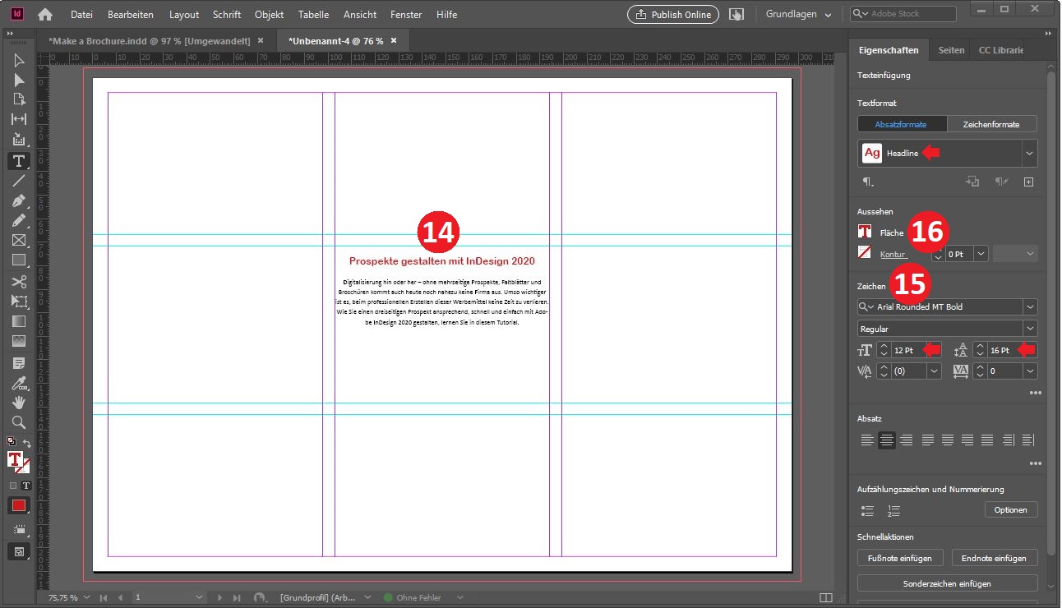The height and width of the screenshot is (608, 1062).
Task: Select the Rectangle Frame tool
Action: point(18,241)
